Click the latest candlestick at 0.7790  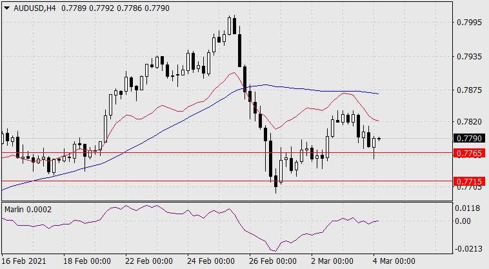379,139
